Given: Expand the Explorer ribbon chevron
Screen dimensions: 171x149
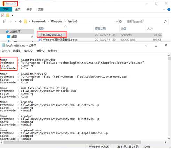Looking at the screenshot, I should (x=164, y=9).
